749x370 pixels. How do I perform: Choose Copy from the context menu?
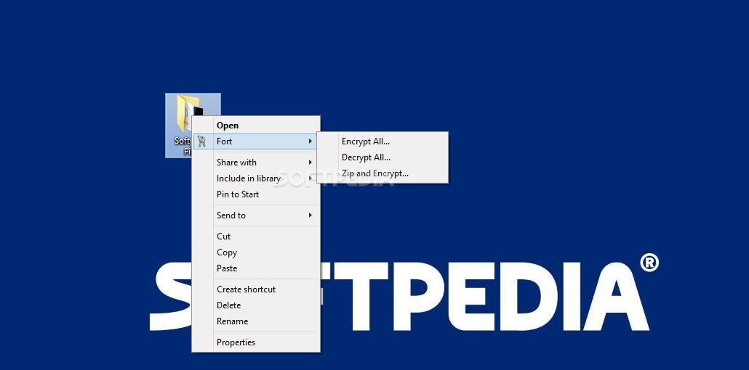(x=255, y=252)
